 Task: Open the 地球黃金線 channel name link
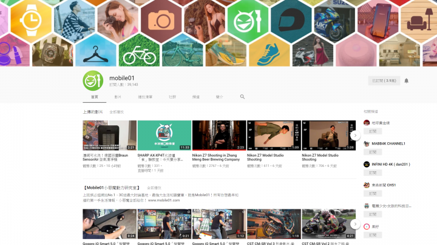tap(381, 123)
